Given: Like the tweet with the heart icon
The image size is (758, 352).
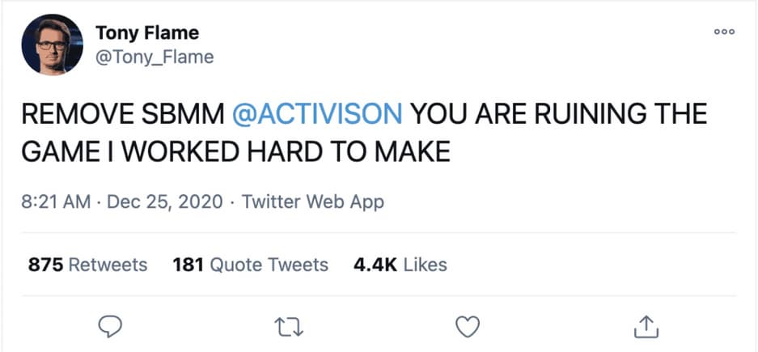Looking at the screenshot, I should click(468, 325).
